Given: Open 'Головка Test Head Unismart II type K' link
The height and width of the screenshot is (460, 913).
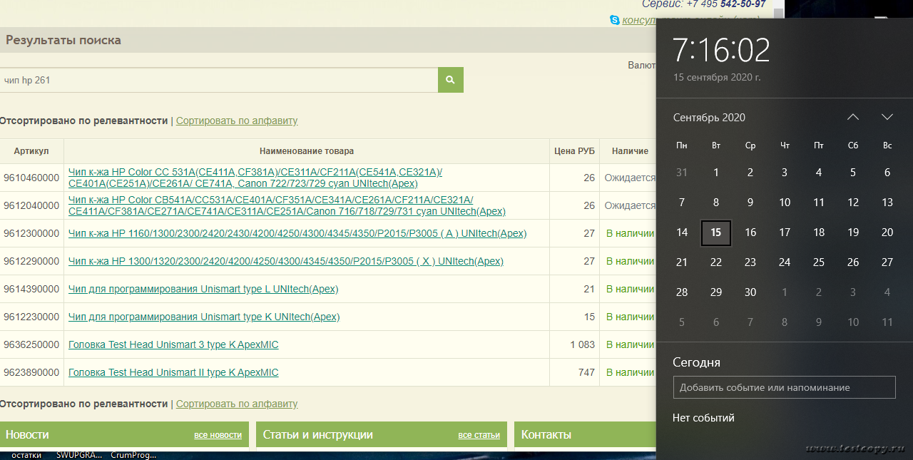Looking at the screenshot, I should click(x=173, y=372).
